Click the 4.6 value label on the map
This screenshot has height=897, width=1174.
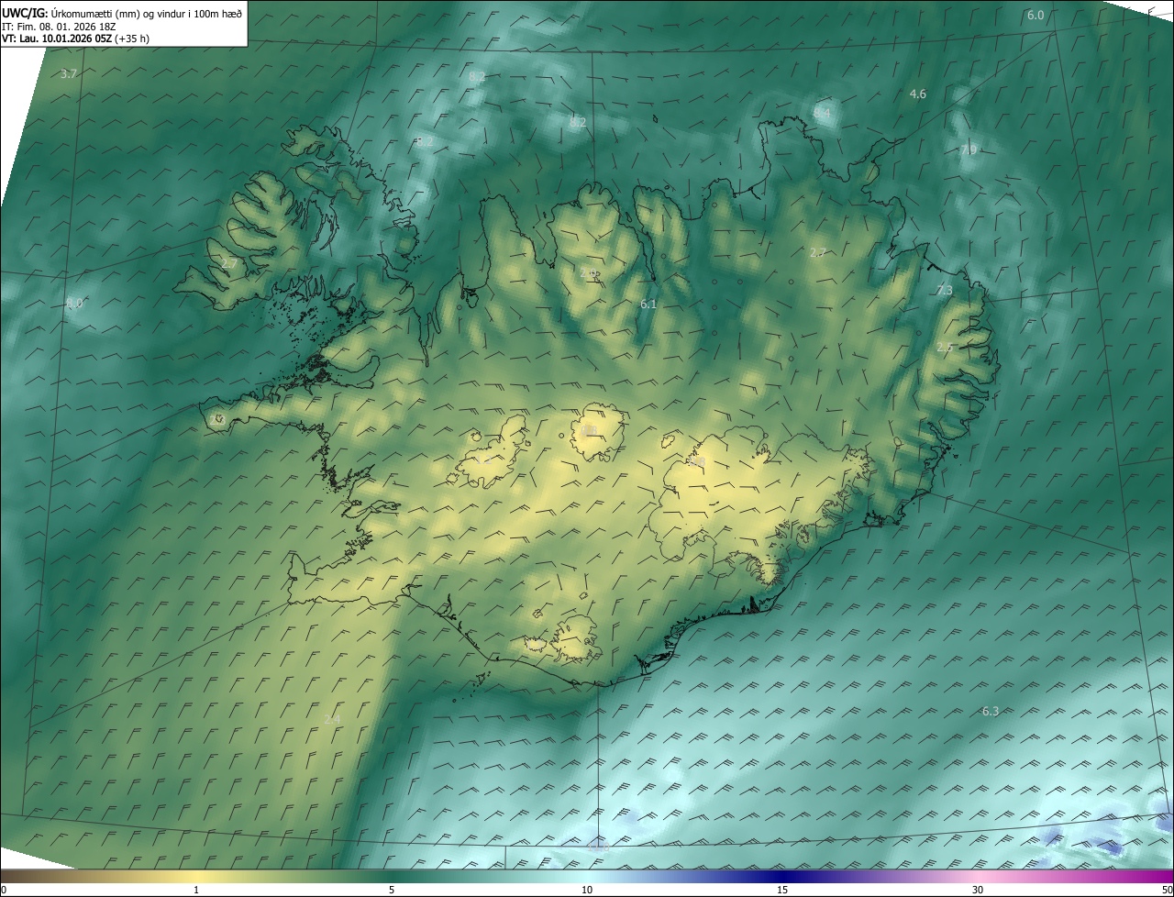point(917,94)
